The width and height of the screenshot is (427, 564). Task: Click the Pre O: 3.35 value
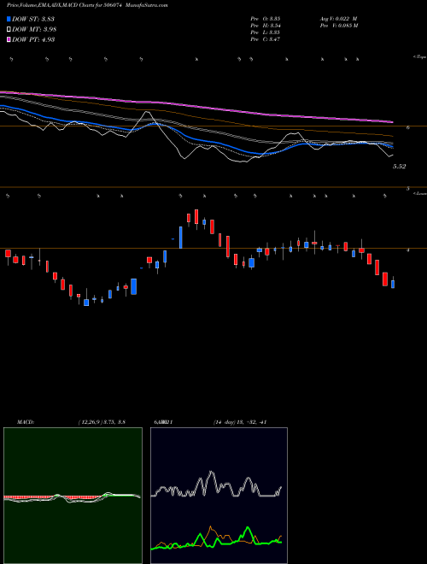coord(266,18)
